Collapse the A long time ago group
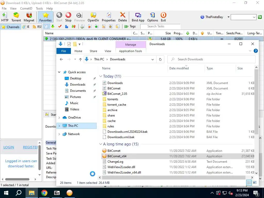The width and height of the screenshot is (264, 198). pos(101,144)
